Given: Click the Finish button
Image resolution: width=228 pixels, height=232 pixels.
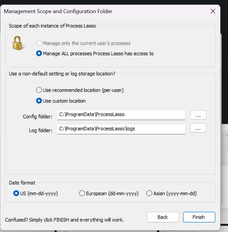Looking at the screenshot, I should (199, 217).
